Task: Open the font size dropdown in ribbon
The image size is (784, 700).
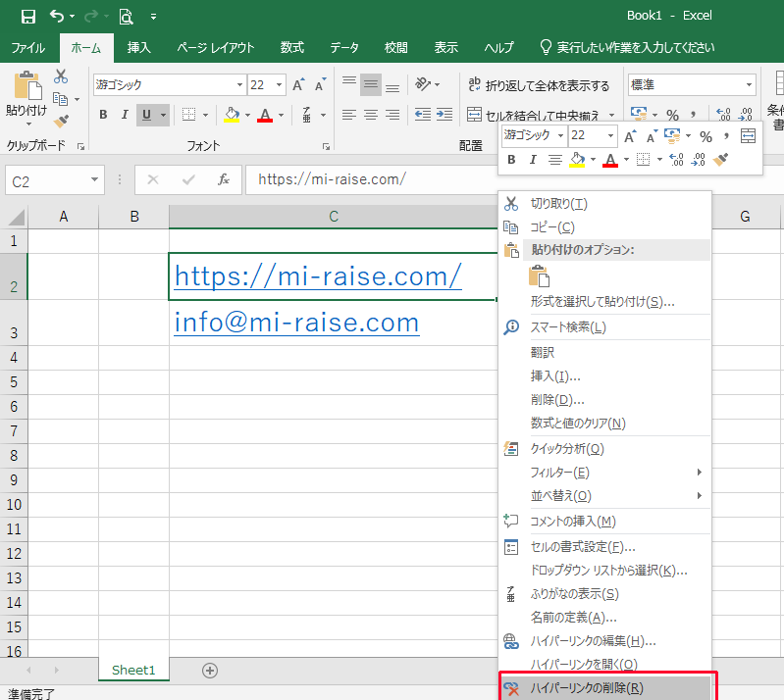Action: 279,85
